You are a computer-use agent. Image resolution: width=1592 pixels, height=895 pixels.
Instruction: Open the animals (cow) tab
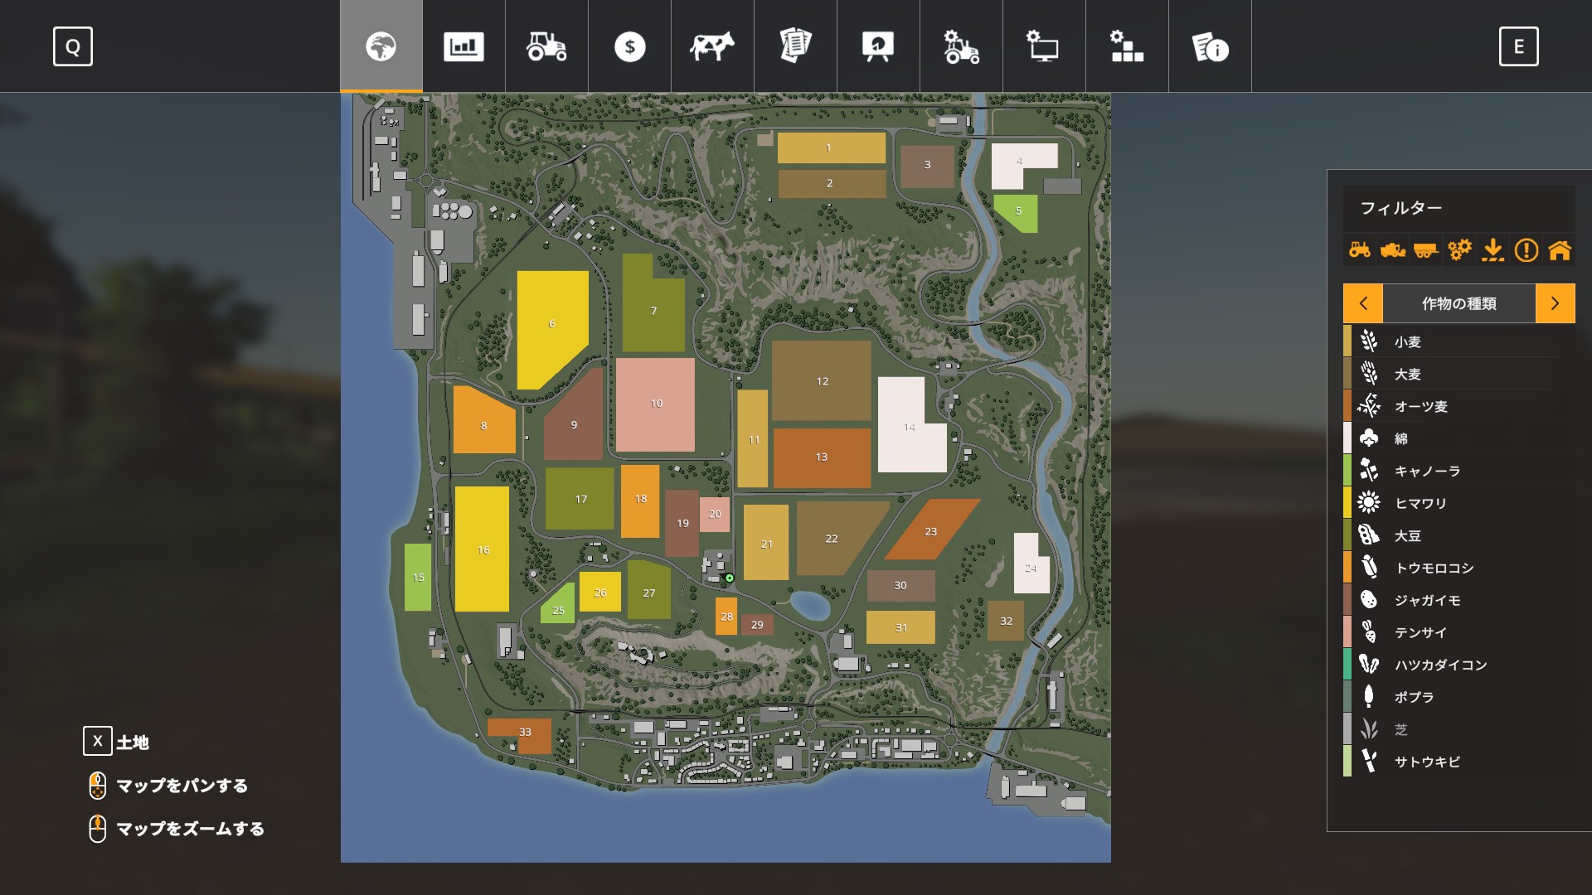[x=712, y=46]
